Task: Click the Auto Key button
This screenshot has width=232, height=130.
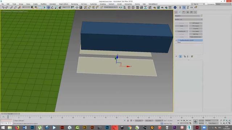Action: click(x=201, y=121)
